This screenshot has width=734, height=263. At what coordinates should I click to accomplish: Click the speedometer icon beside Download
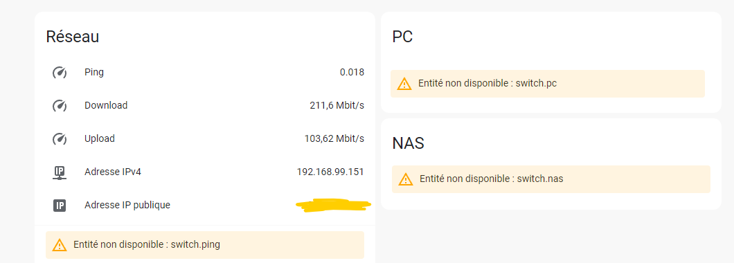coord(60,106)
